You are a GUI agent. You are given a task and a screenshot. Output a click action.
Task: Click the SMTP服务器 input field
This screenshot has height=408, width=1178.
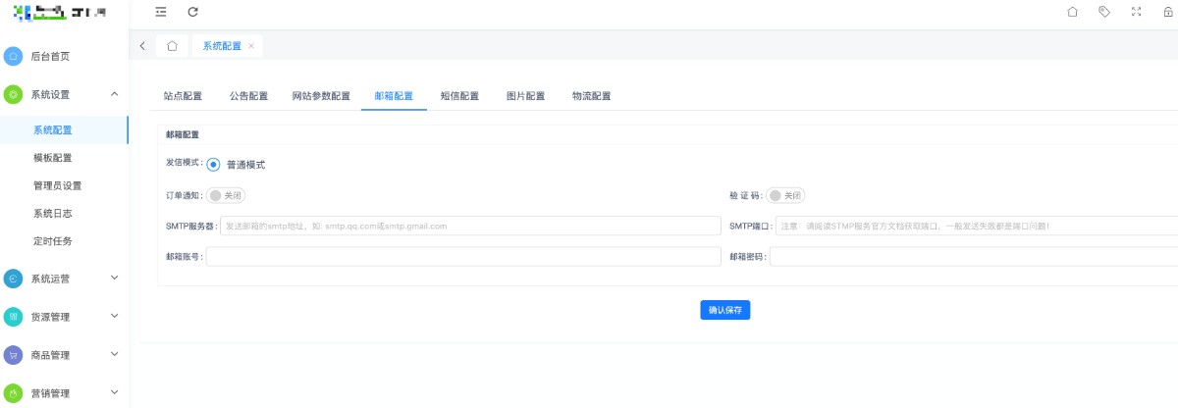pos(470,226)
